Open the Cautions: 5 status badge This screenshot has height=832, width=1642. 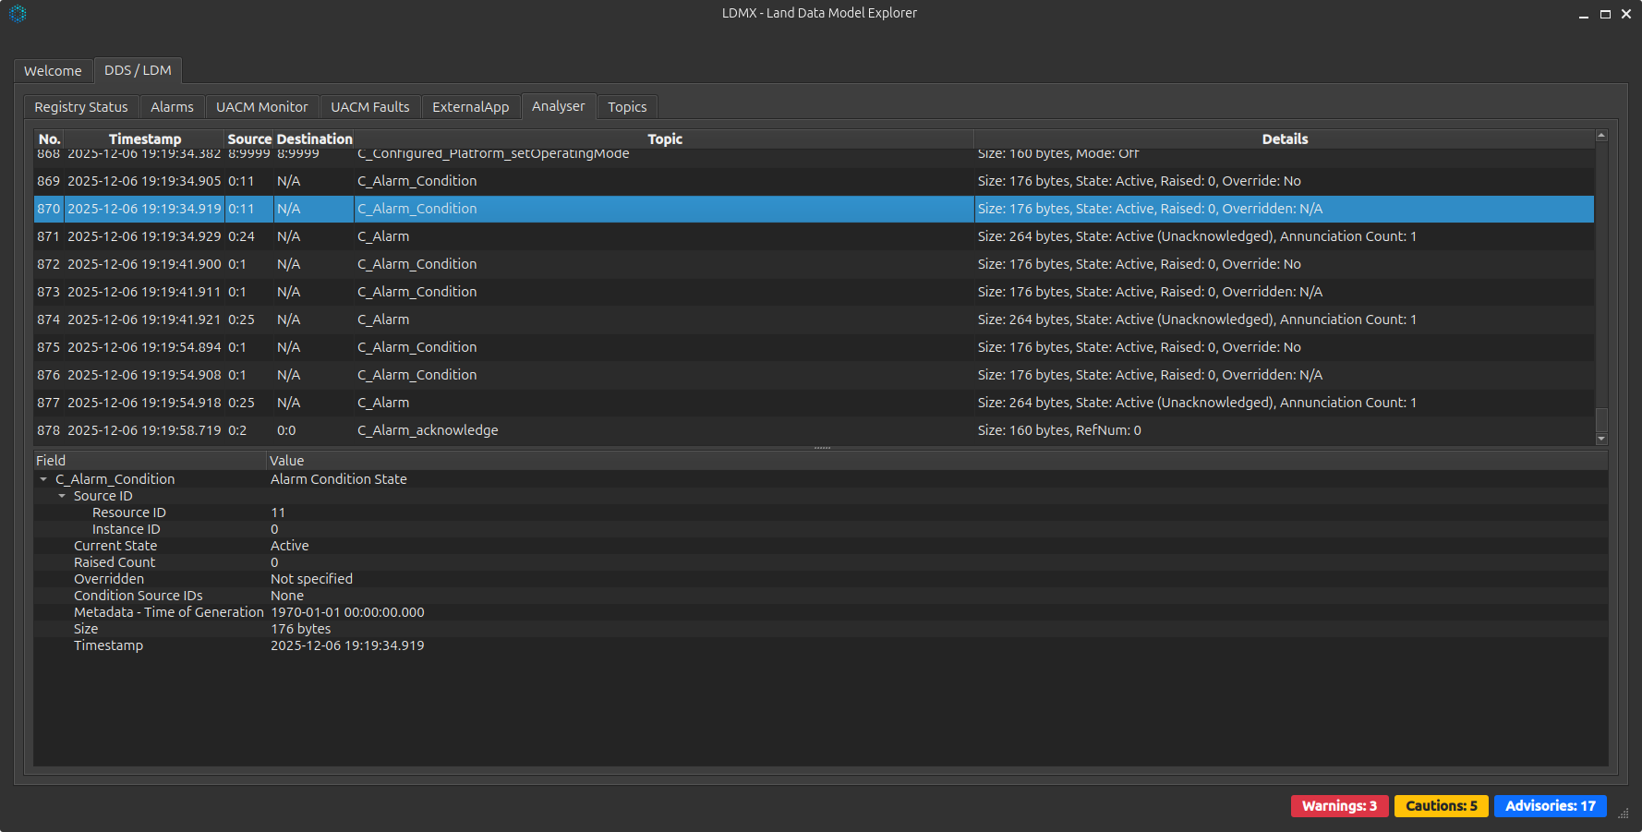pyautogui.click(x=1441, y=805)
